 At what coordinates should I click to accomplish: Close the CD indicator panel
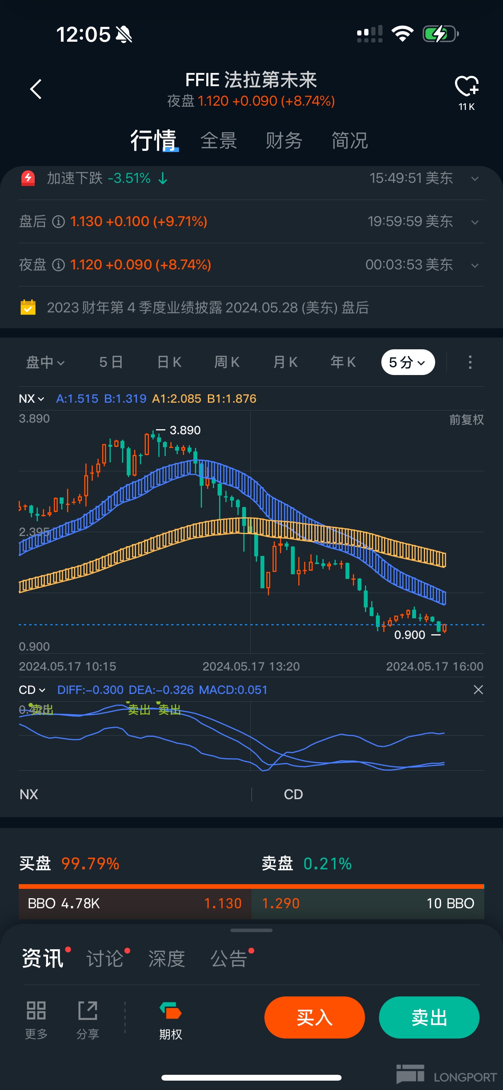click(478, 690)
